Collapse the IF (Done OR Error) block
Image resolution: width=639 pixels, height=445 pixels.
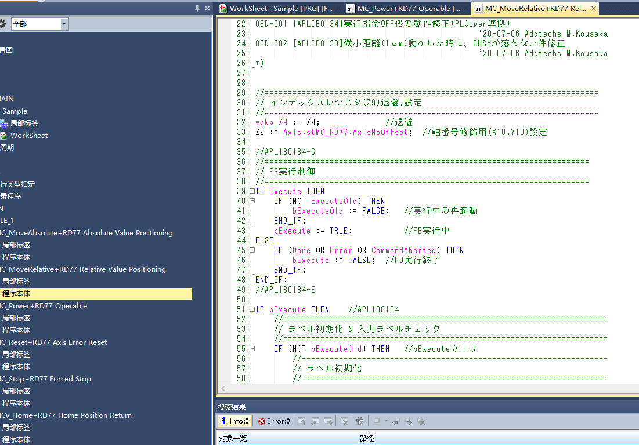[x=251, y=250]
